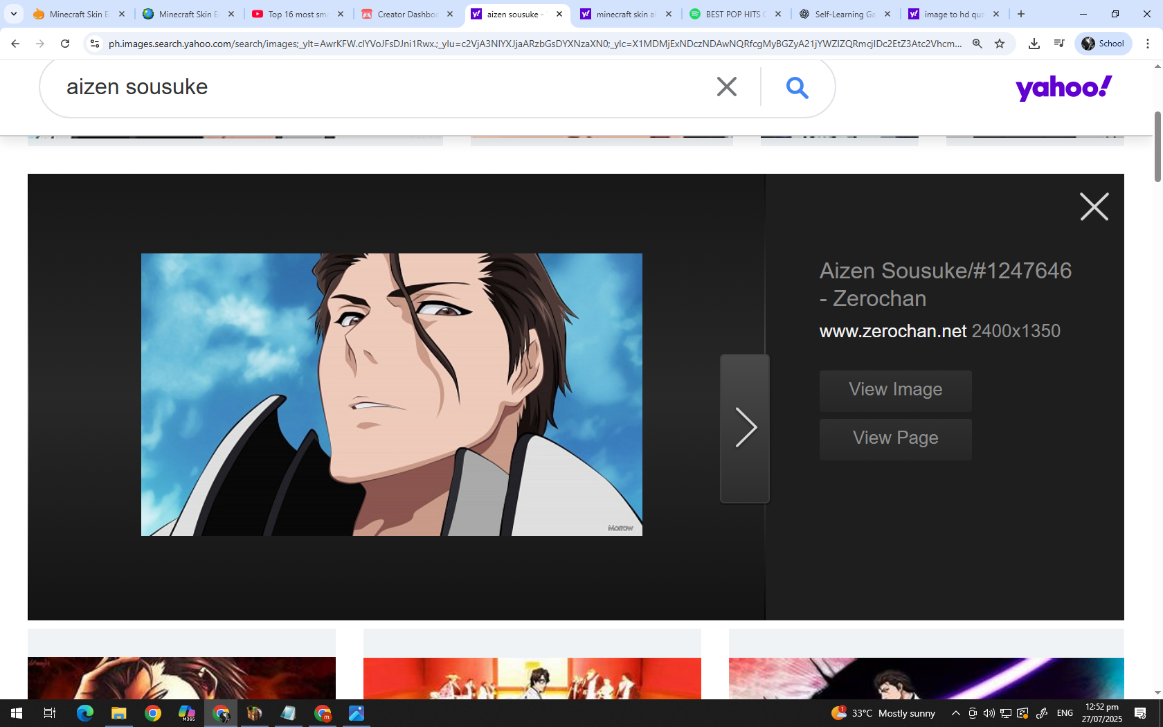Open Task View on taskbar

coord(50,713)
